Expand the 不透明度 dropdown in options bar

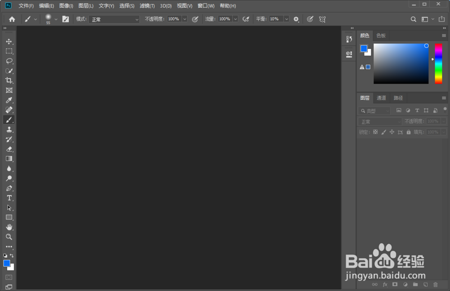pos(185,19)
